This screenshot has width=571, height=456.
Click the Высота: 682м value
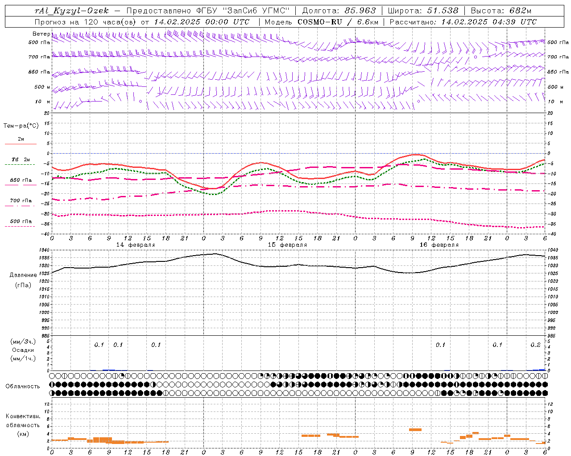point(501,11)
